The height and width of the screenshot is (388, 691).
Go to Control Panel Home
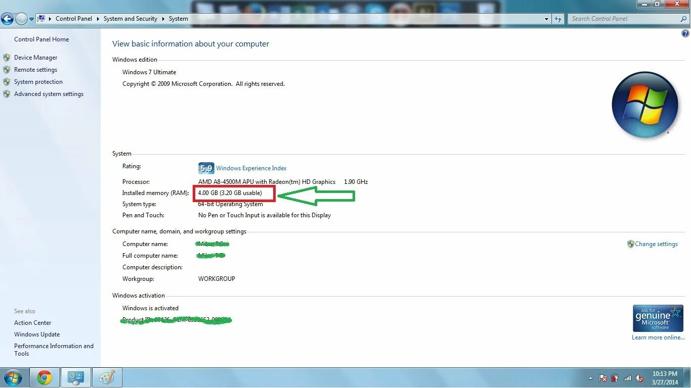[41, 39]
